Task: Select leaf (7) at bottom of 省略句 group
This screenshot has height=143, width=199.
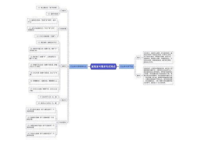Action: point(44,90)
